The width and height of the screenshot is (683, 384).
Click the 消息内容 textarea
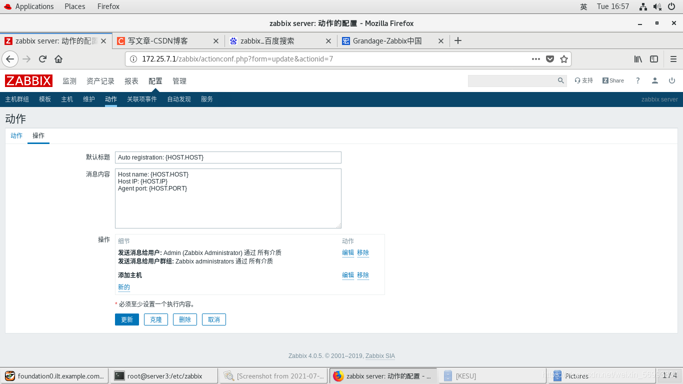pyautogui.click(x=228, y=198)
